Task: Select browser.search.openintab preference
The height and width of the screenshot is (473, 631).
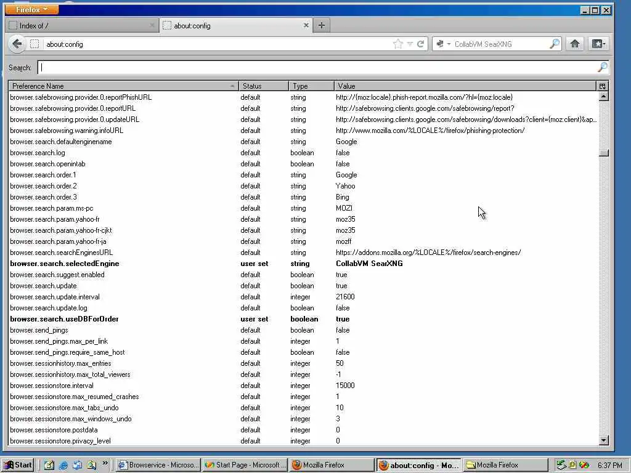Action: tap(303, 164)
